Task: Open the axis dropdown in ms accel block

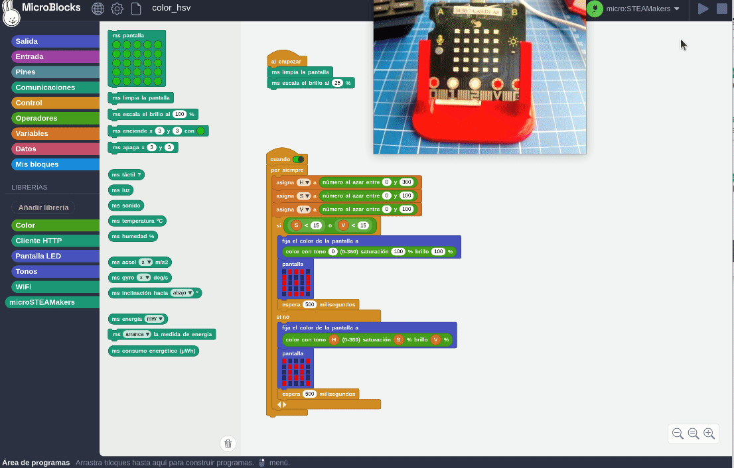Action: pos(145,263)
